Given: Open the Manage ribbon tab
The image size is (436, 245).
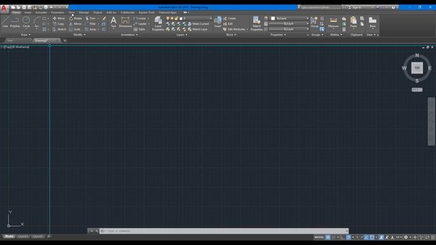Looking at the screenshot, I should point(84,12).
